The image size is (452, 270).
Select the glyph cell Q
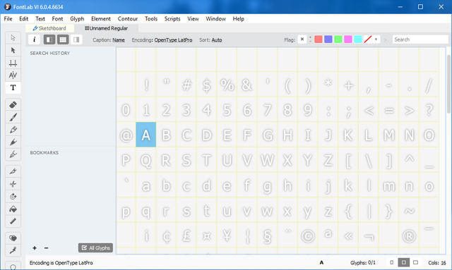point(146,160)
